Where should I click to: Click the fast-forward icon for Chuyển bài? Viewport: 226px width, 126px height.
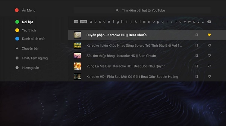[x=17, y=48]
